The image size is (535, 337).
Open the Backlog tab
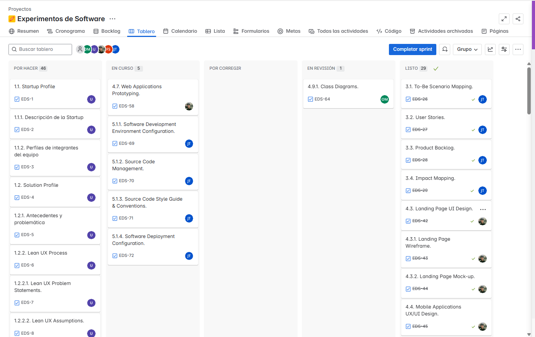107,31
